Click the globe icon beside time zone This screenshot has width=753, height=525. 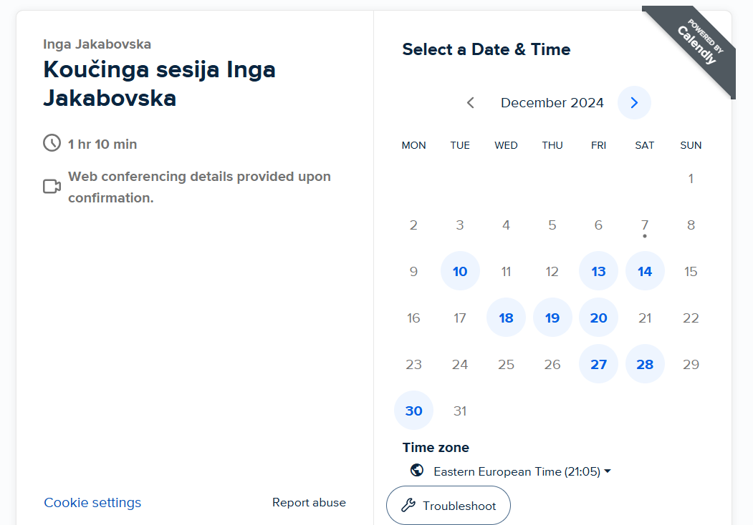tap(417, 470)
